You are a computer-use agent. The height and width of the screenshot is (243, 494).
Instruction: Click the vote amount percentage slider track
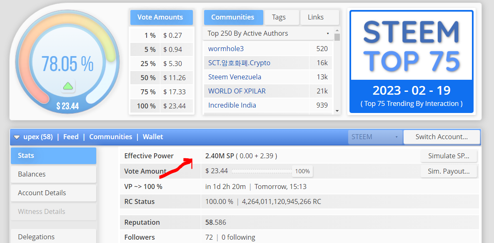[262, 171]
